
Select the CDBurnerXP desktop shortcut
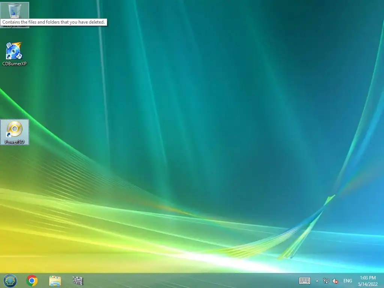pos(14,54)
